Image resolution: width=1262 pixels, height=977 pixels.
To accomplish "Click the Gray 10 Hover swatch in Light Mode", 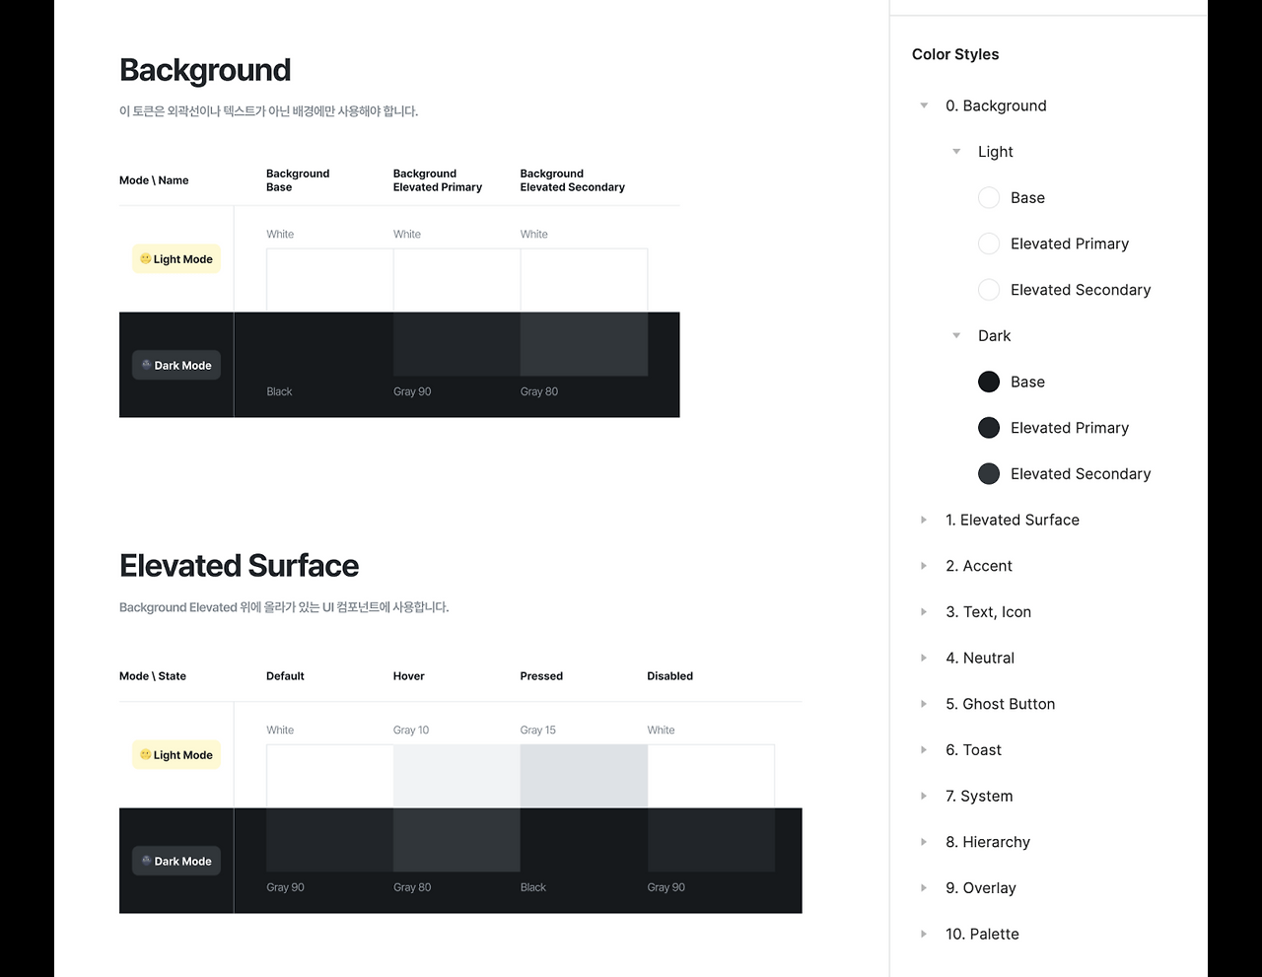I will pos(456,777).
